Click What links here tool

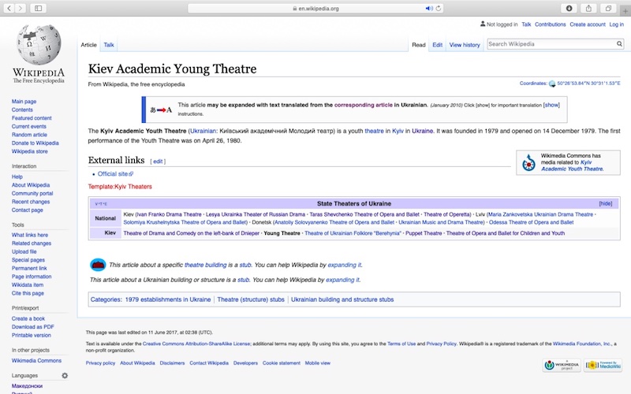point(30,235)
